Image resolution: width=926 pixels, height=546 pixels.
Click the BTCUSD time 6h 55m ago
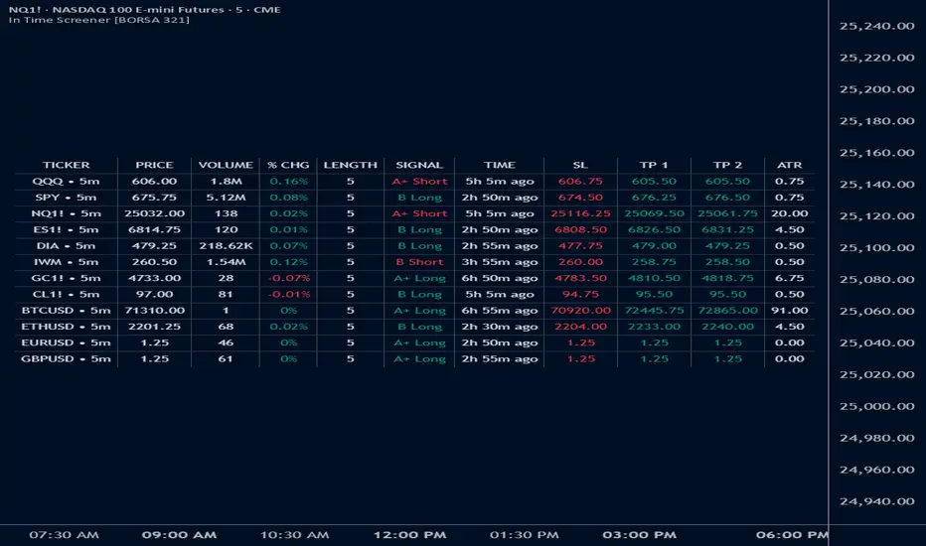point(500,311)
